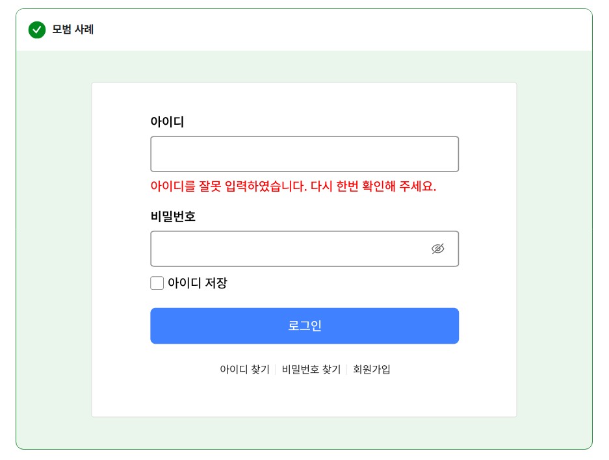Tick the 아이디 저장 checkbox

[x=157, y=283]
